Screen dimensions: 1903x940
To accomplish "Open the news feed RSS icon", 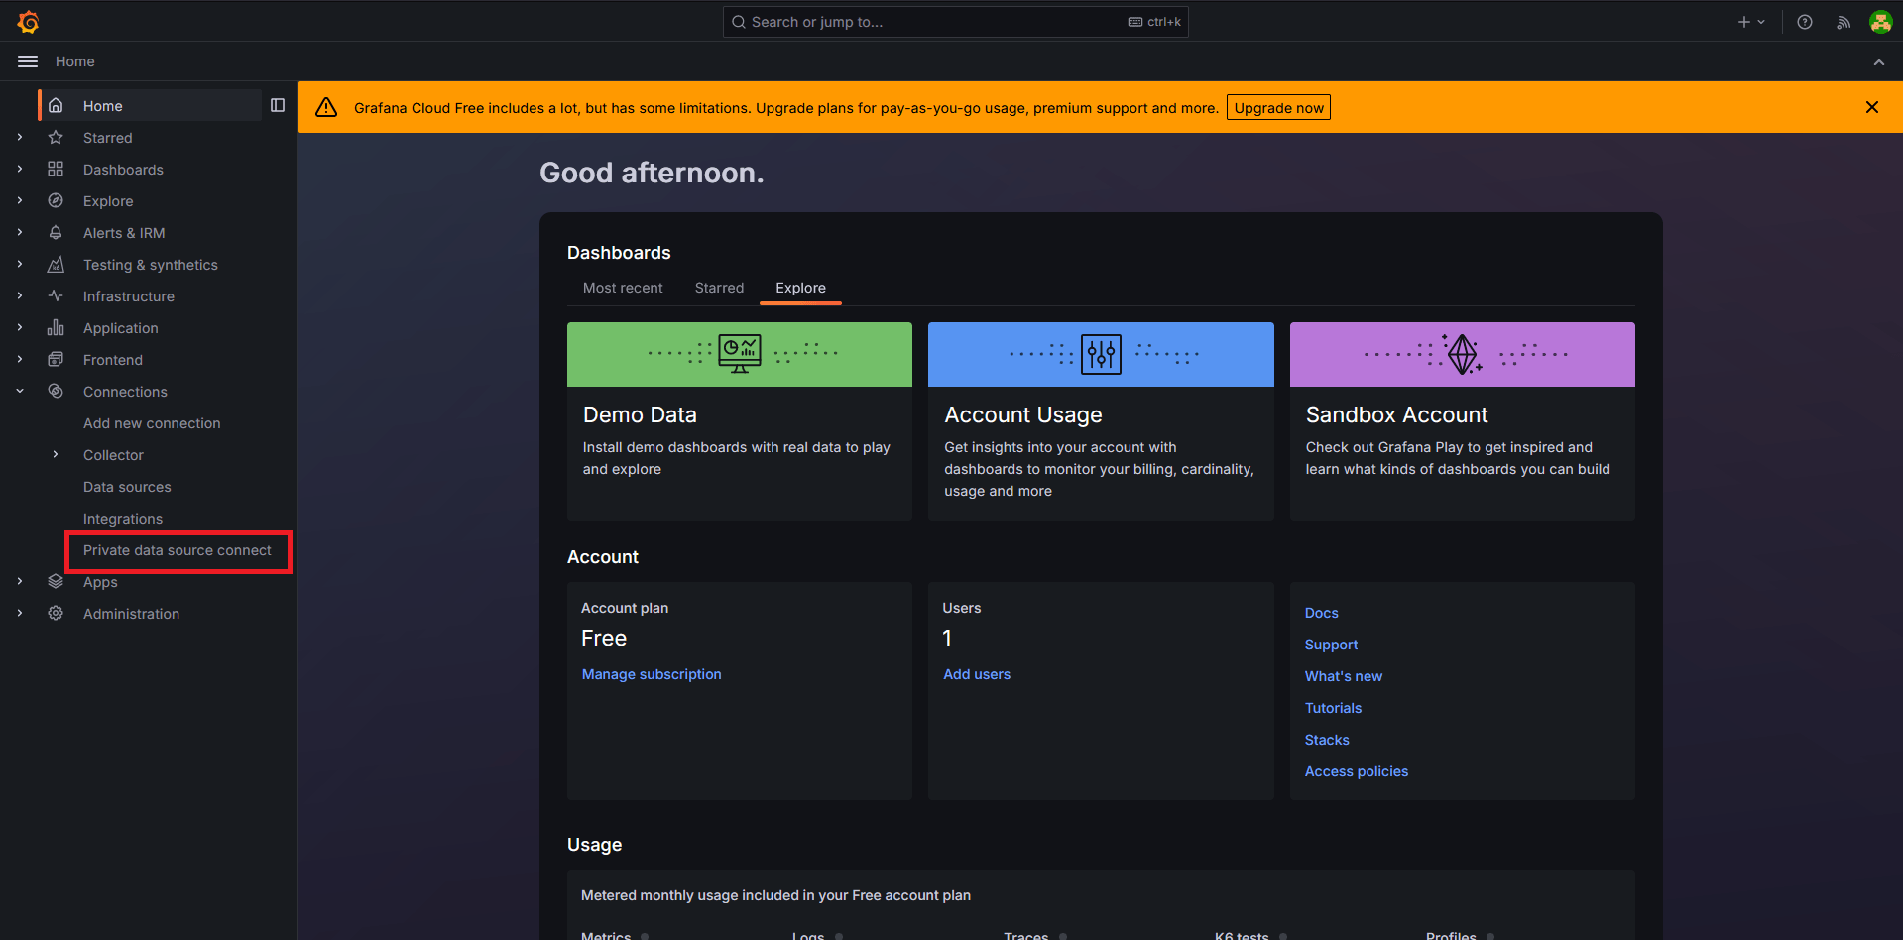I will coord(1844,22).
